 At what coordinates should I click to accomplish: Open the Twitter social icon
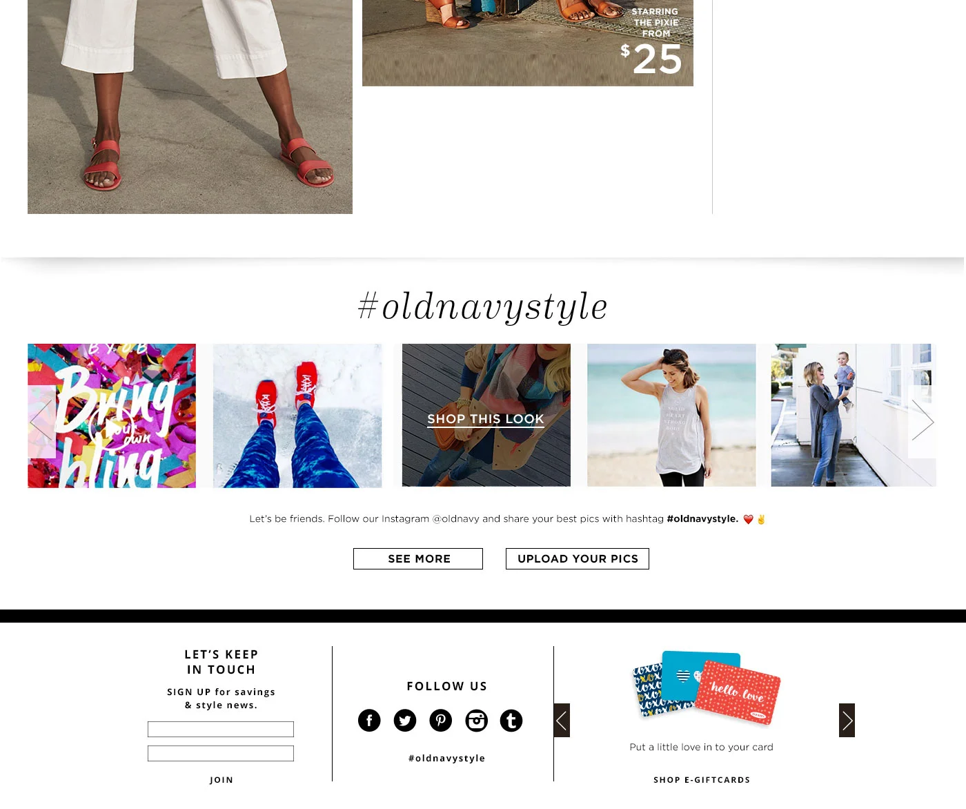pos(405,721)
